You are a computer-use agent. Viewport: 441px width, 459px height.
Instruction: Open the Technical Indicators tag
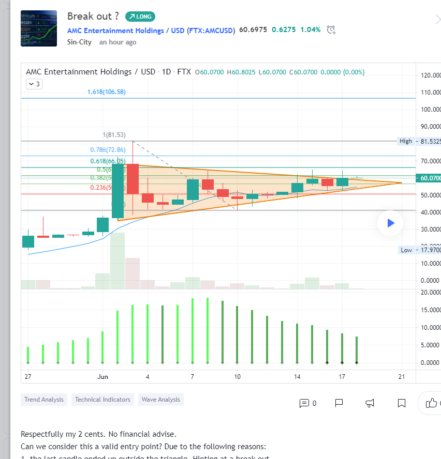tap(102, 400)
